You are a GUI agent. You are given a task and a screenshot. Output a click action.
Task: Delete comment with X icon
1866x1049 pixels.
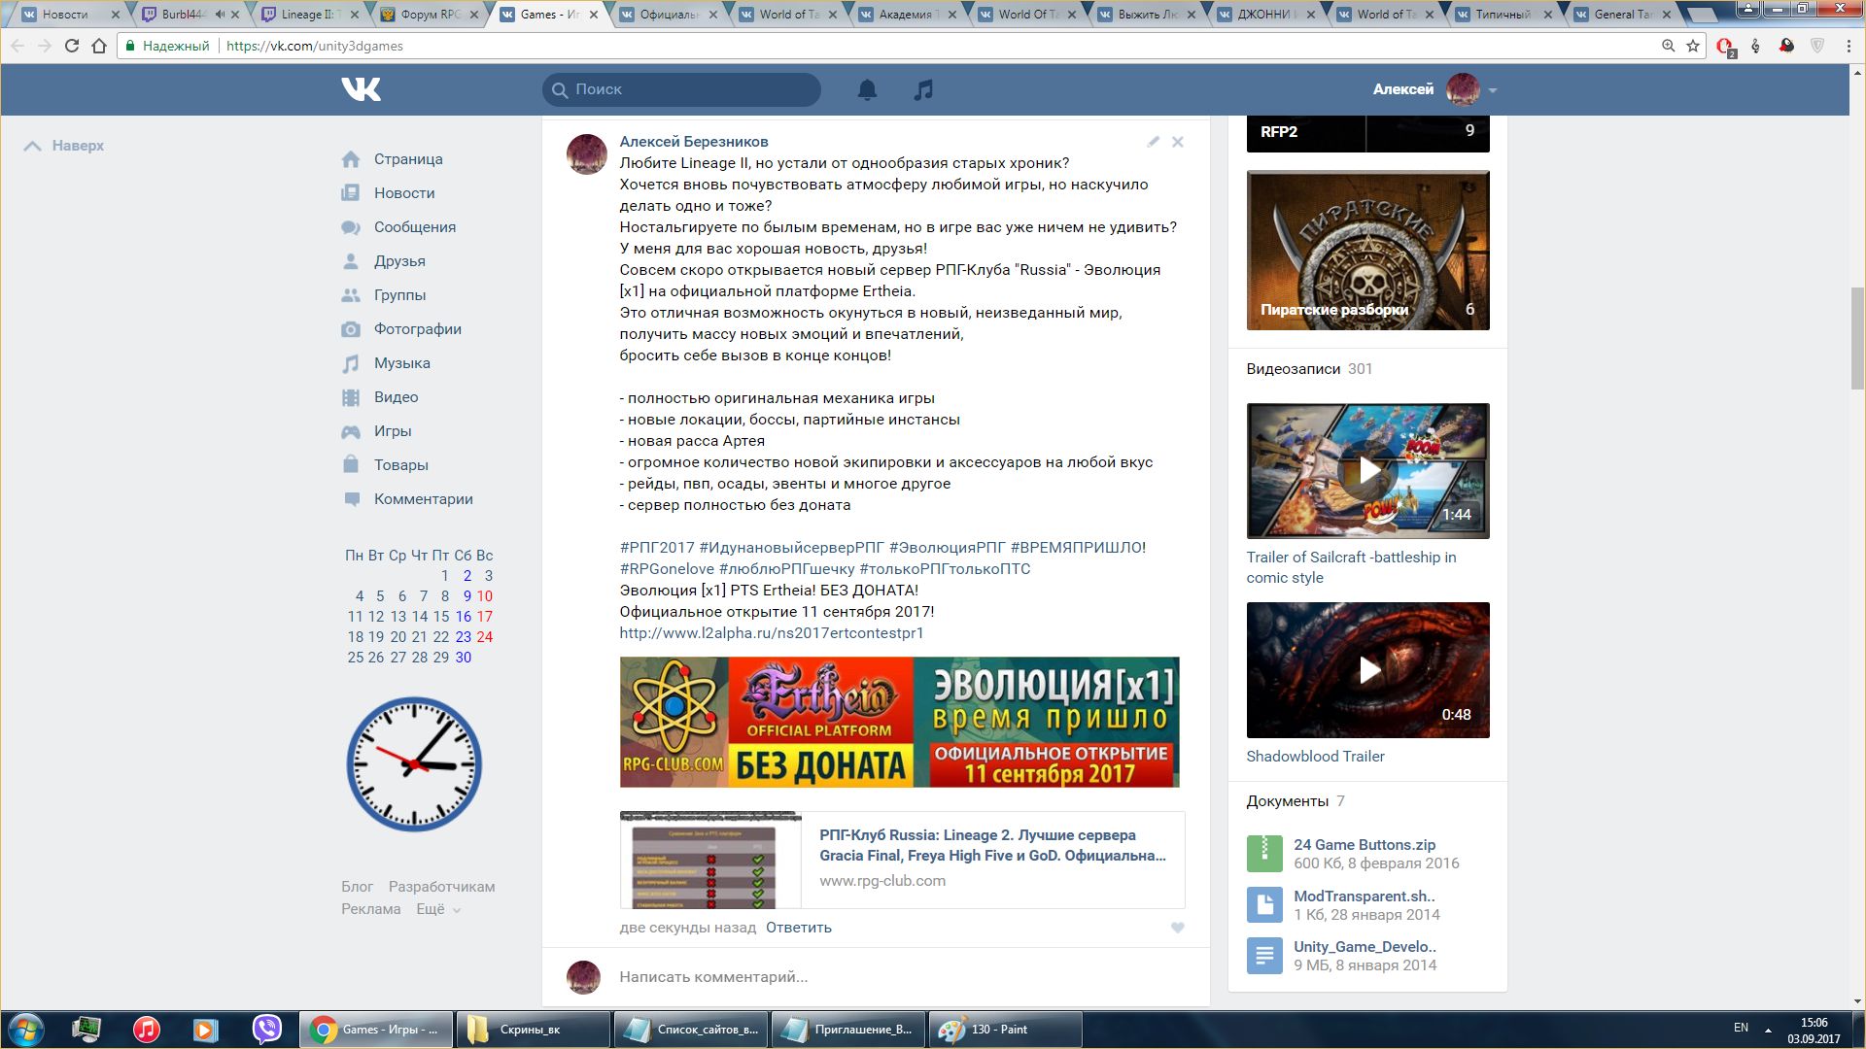point(1178,142)
